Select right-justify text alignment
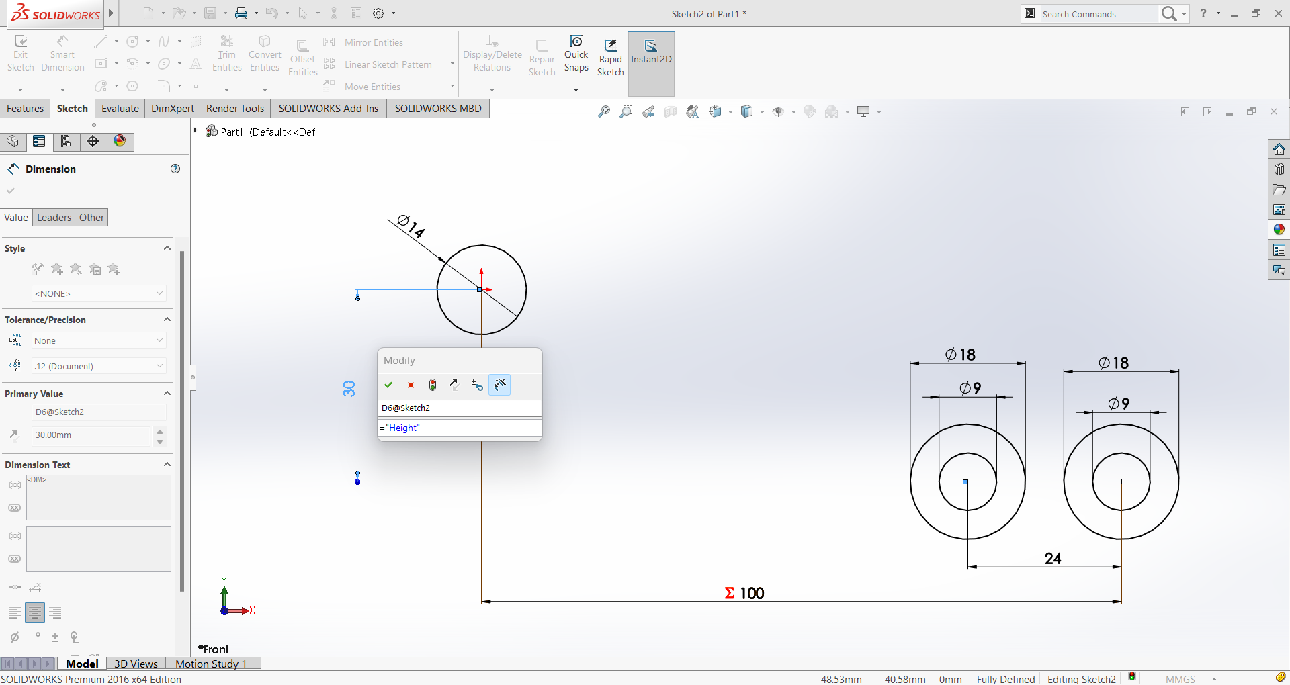This screenshot has width=1290, height=685. 55,612
